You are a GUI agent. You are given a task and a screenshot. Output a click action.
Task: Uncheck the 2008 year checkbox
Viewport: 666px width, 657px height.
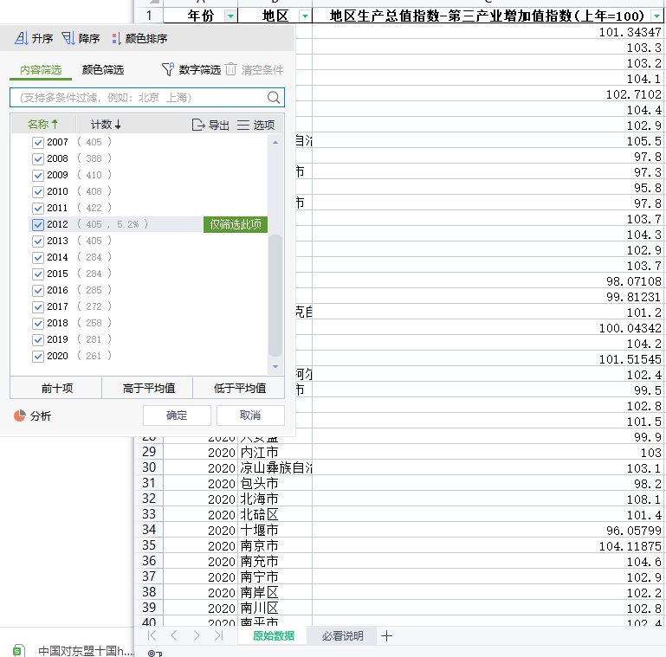pos(38,158)
